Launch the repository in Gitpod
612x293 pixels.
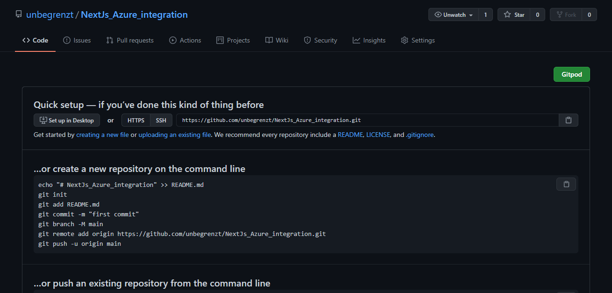pos(572,74)
